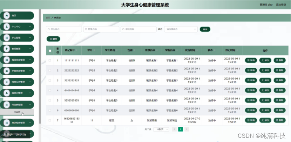Expand 个人中心 menu chevron

30,27
